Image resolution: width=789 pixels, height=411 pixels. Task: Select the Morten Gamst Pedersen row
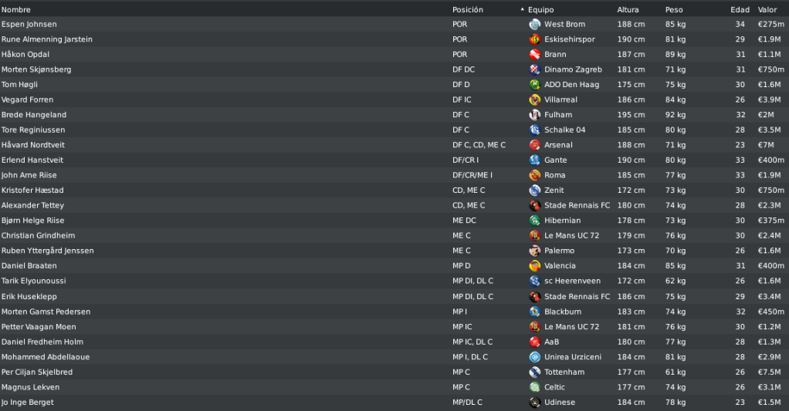click(x=394, y=312)
